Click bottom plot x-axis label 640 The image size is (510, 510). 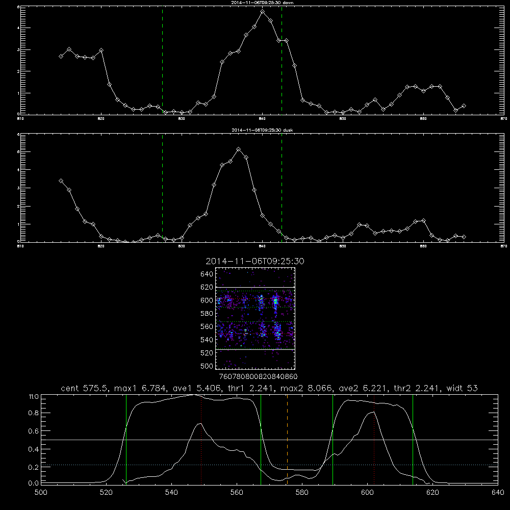click(498, 493)
